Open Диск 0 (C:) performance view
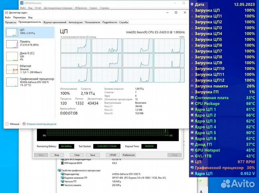Screen dimensions: 259x193 pyautogui.click(x=12, y=56)
